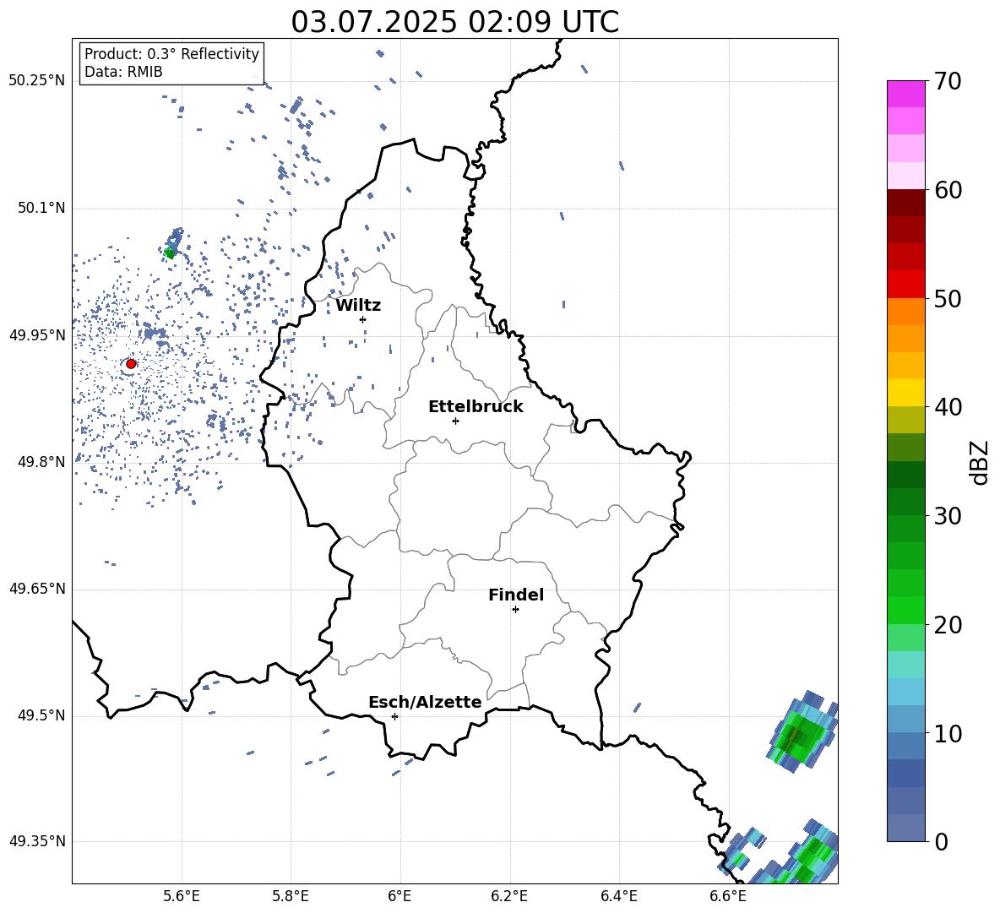This screenshot has width=1000, height=913.
Task: Click the magenta top segment of the colorbar
Action: (906, 94)
